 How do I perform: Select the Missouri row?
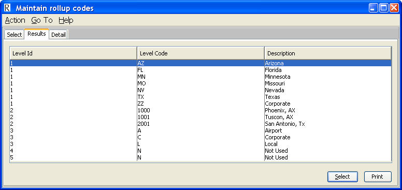point(200,83)
